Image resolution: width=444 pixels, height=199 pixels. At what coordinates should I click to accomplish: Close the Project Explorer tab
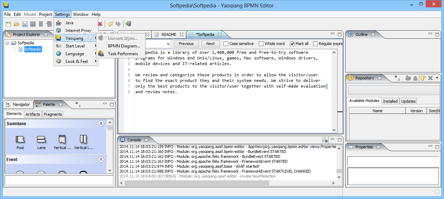point(46,34)
